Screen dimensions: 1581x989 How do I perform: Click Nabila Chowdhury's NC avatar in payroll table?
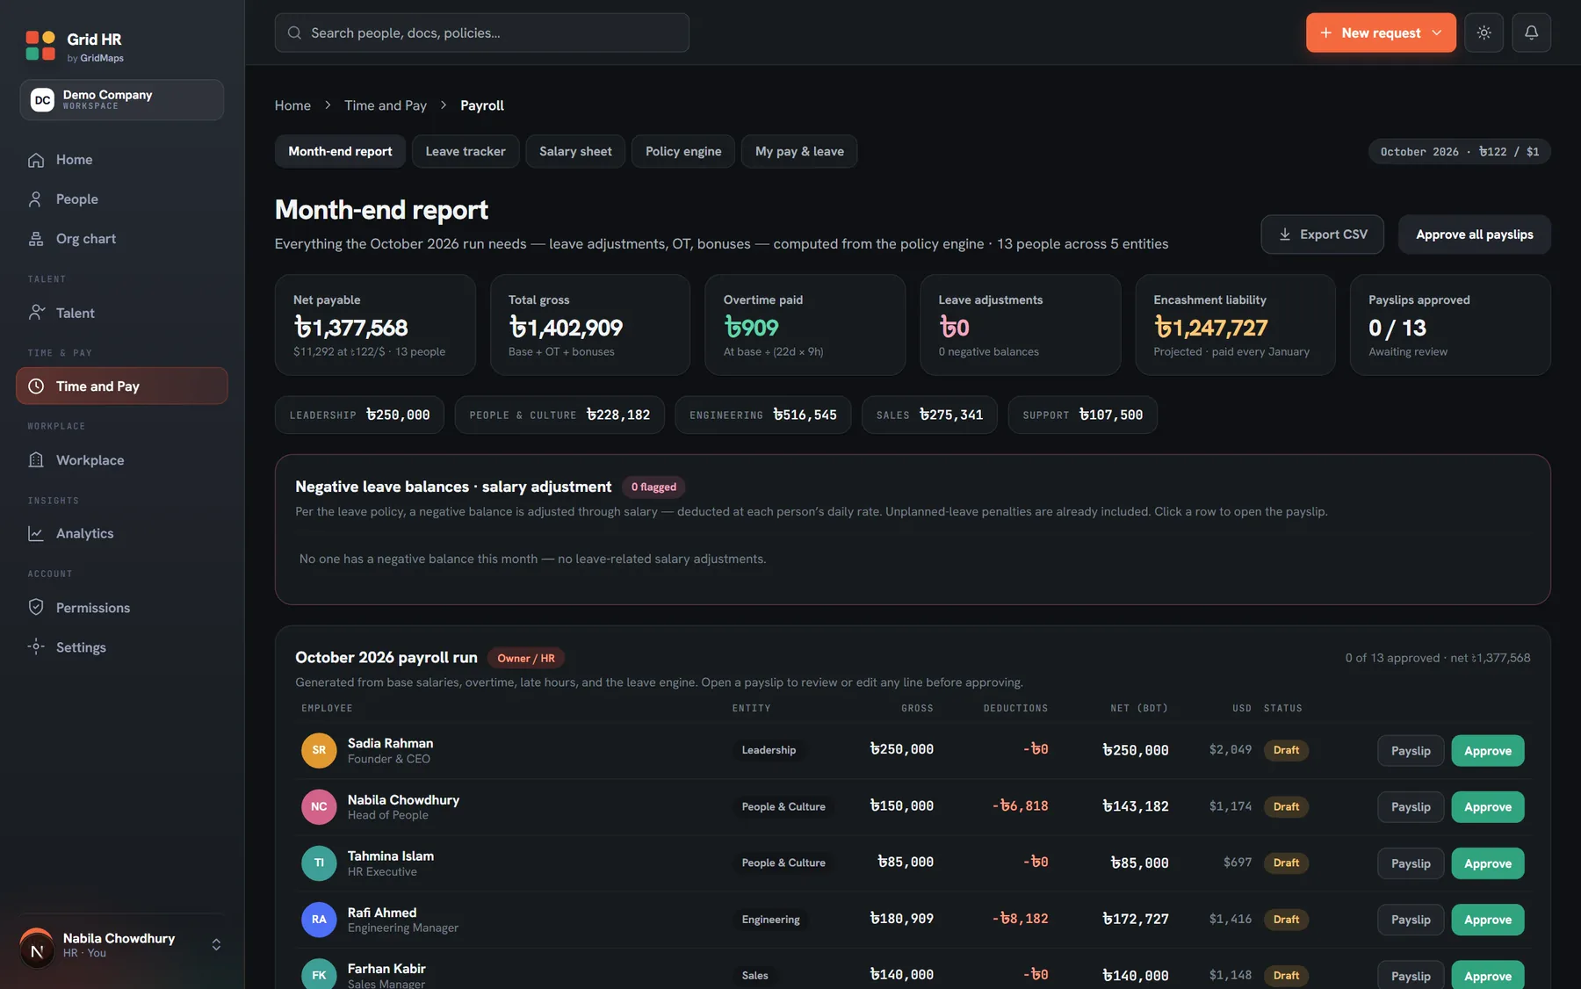pyautogui.click(x=319, y=807)
